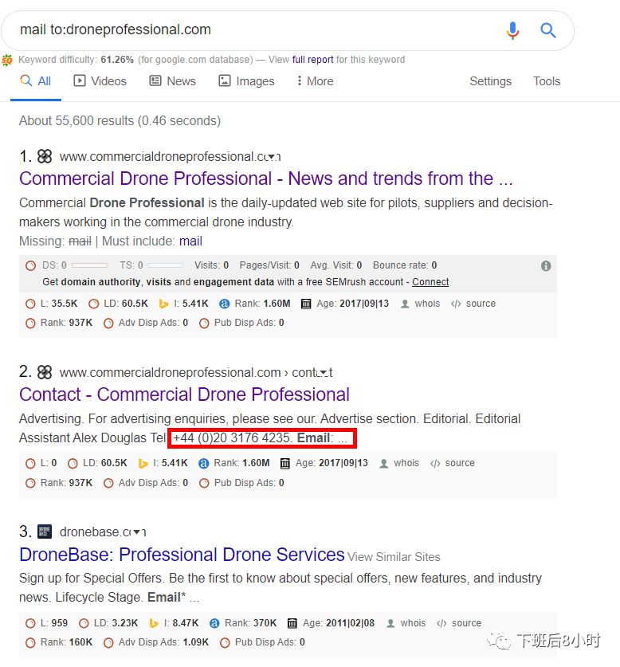Screen dimensions: 620x667
Task: Click the info icon in SEMrush bar
Action: point(546,266)
